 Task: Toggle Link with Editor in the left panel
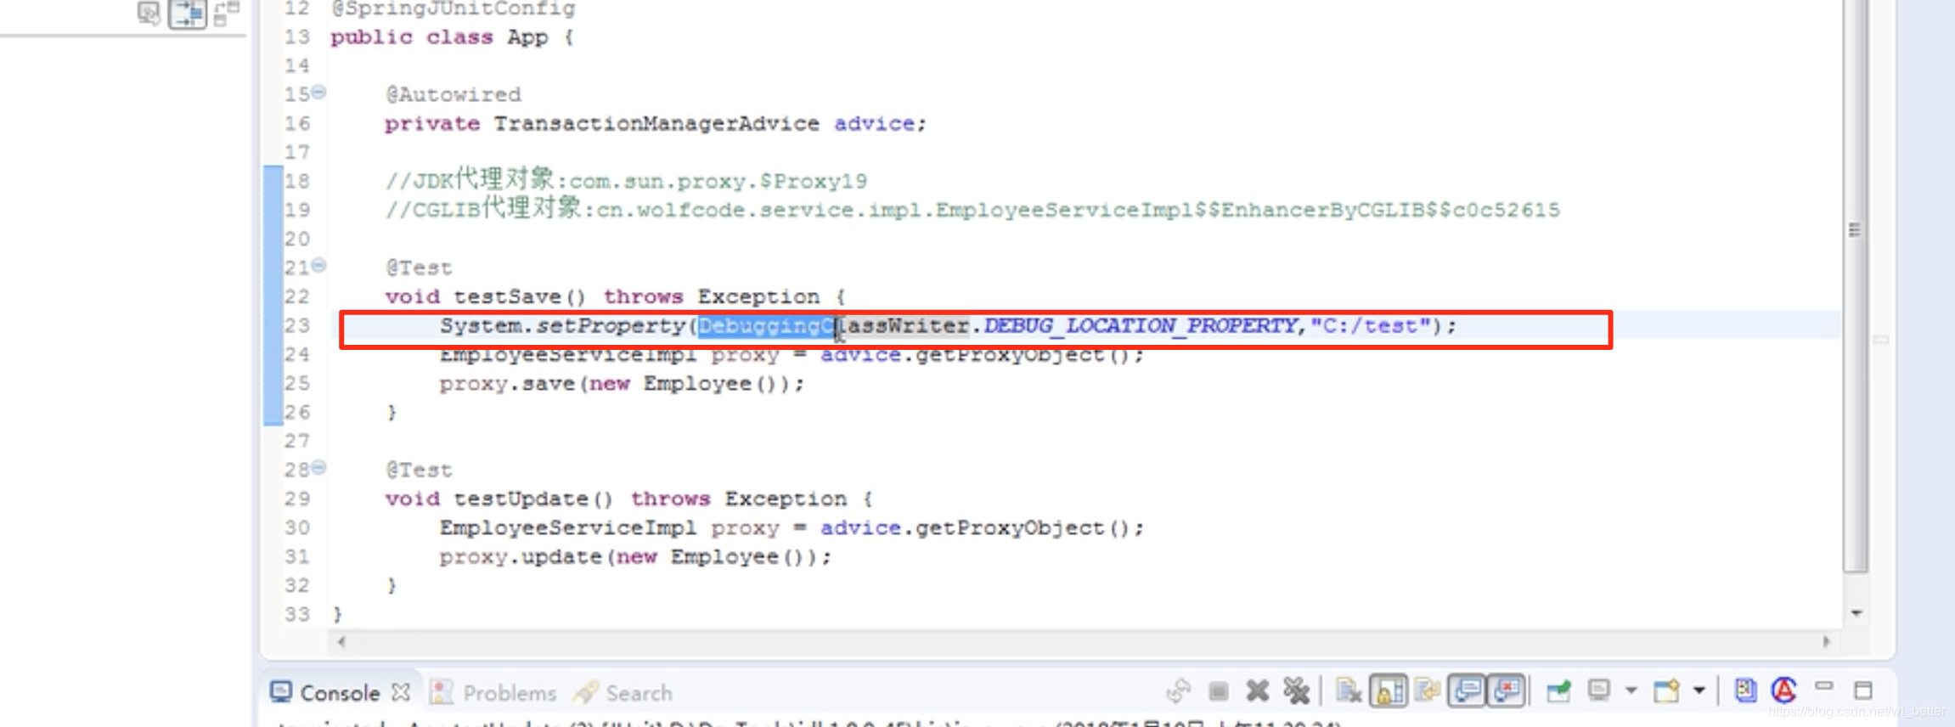tap(188, 14)
